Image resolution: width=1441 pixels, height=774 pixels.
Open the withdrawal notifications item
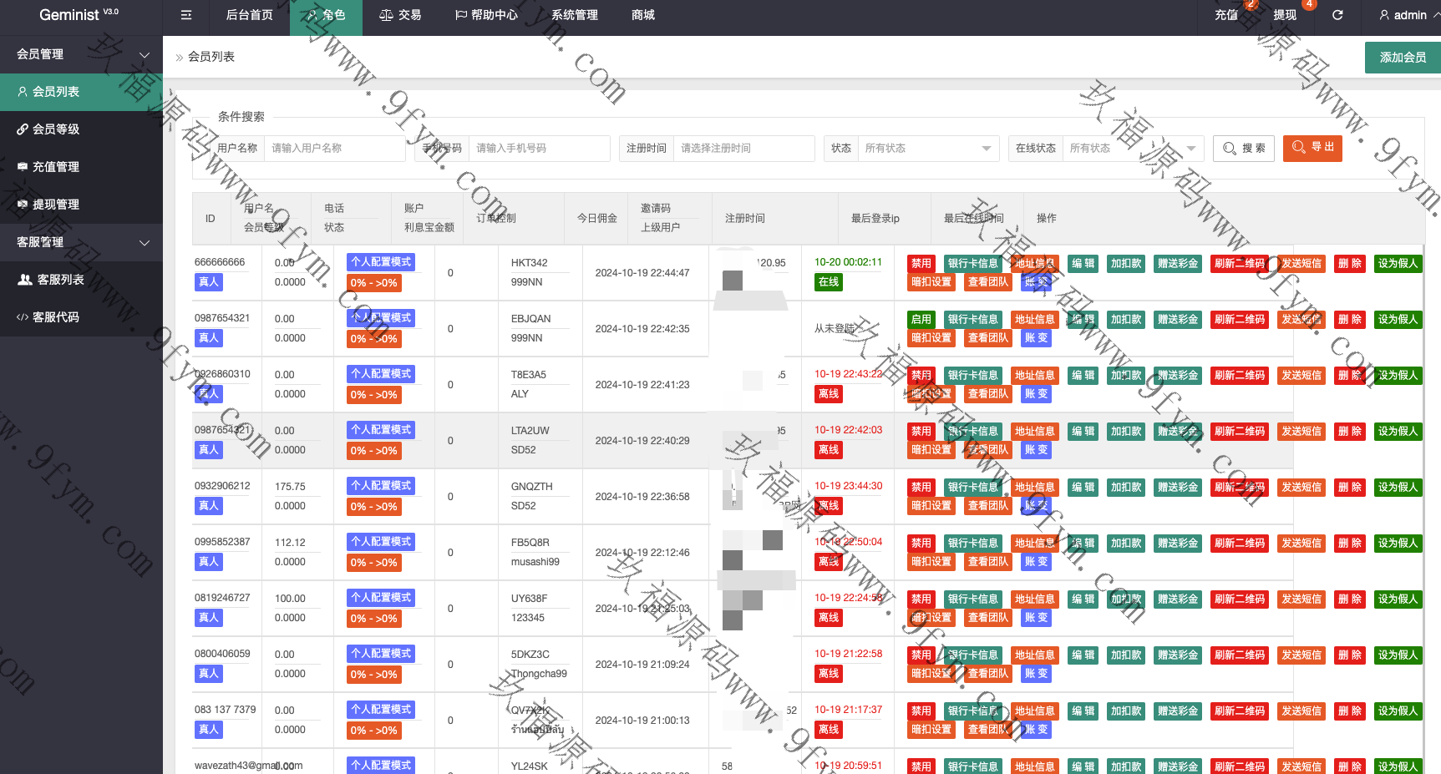1285,15
